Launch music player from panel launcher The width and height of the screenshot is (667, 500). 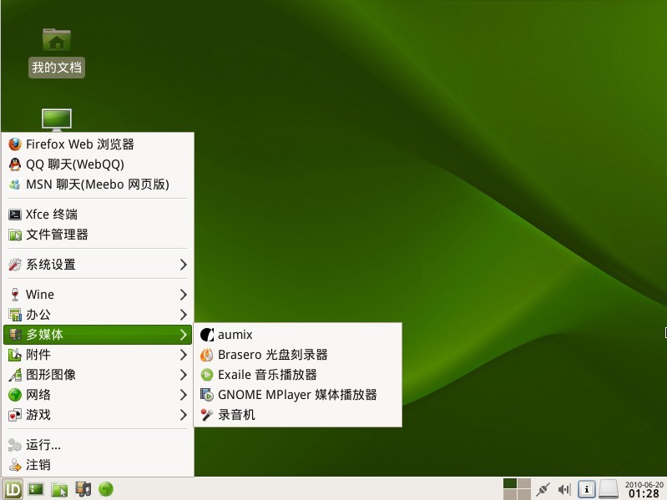pyautogui.click(x=83, y=489)
